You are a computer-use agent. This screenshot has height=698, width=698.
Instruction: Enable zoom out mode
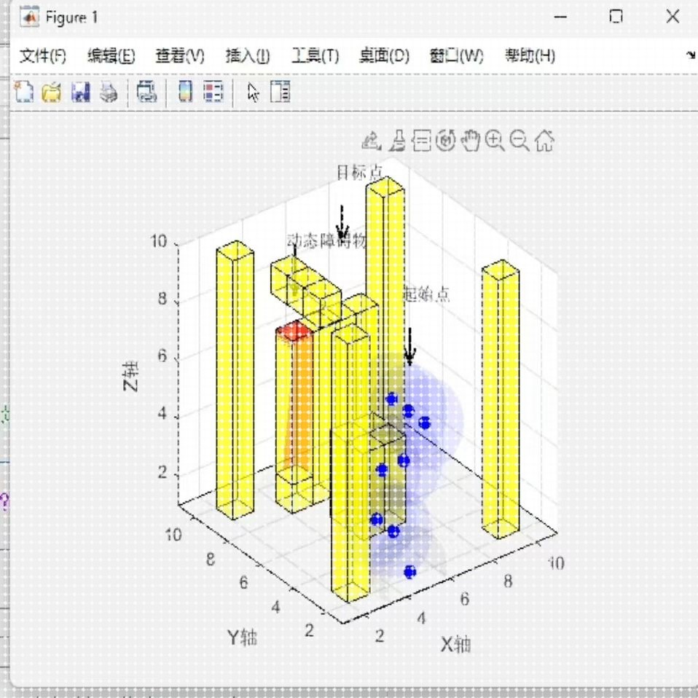click(519, 141)
